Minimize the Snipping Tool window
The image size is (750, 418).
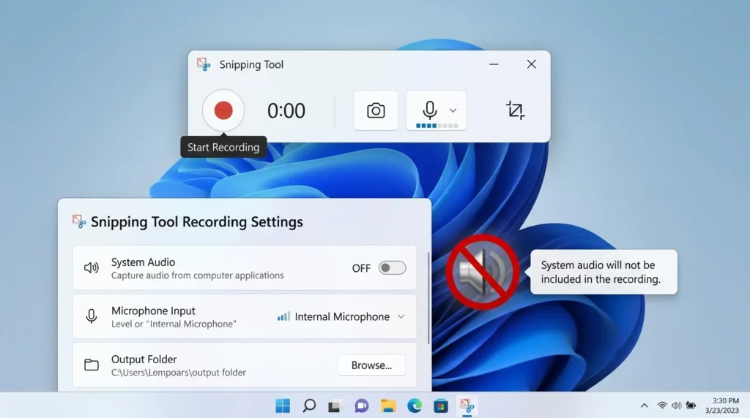click(x=494, y=64)
